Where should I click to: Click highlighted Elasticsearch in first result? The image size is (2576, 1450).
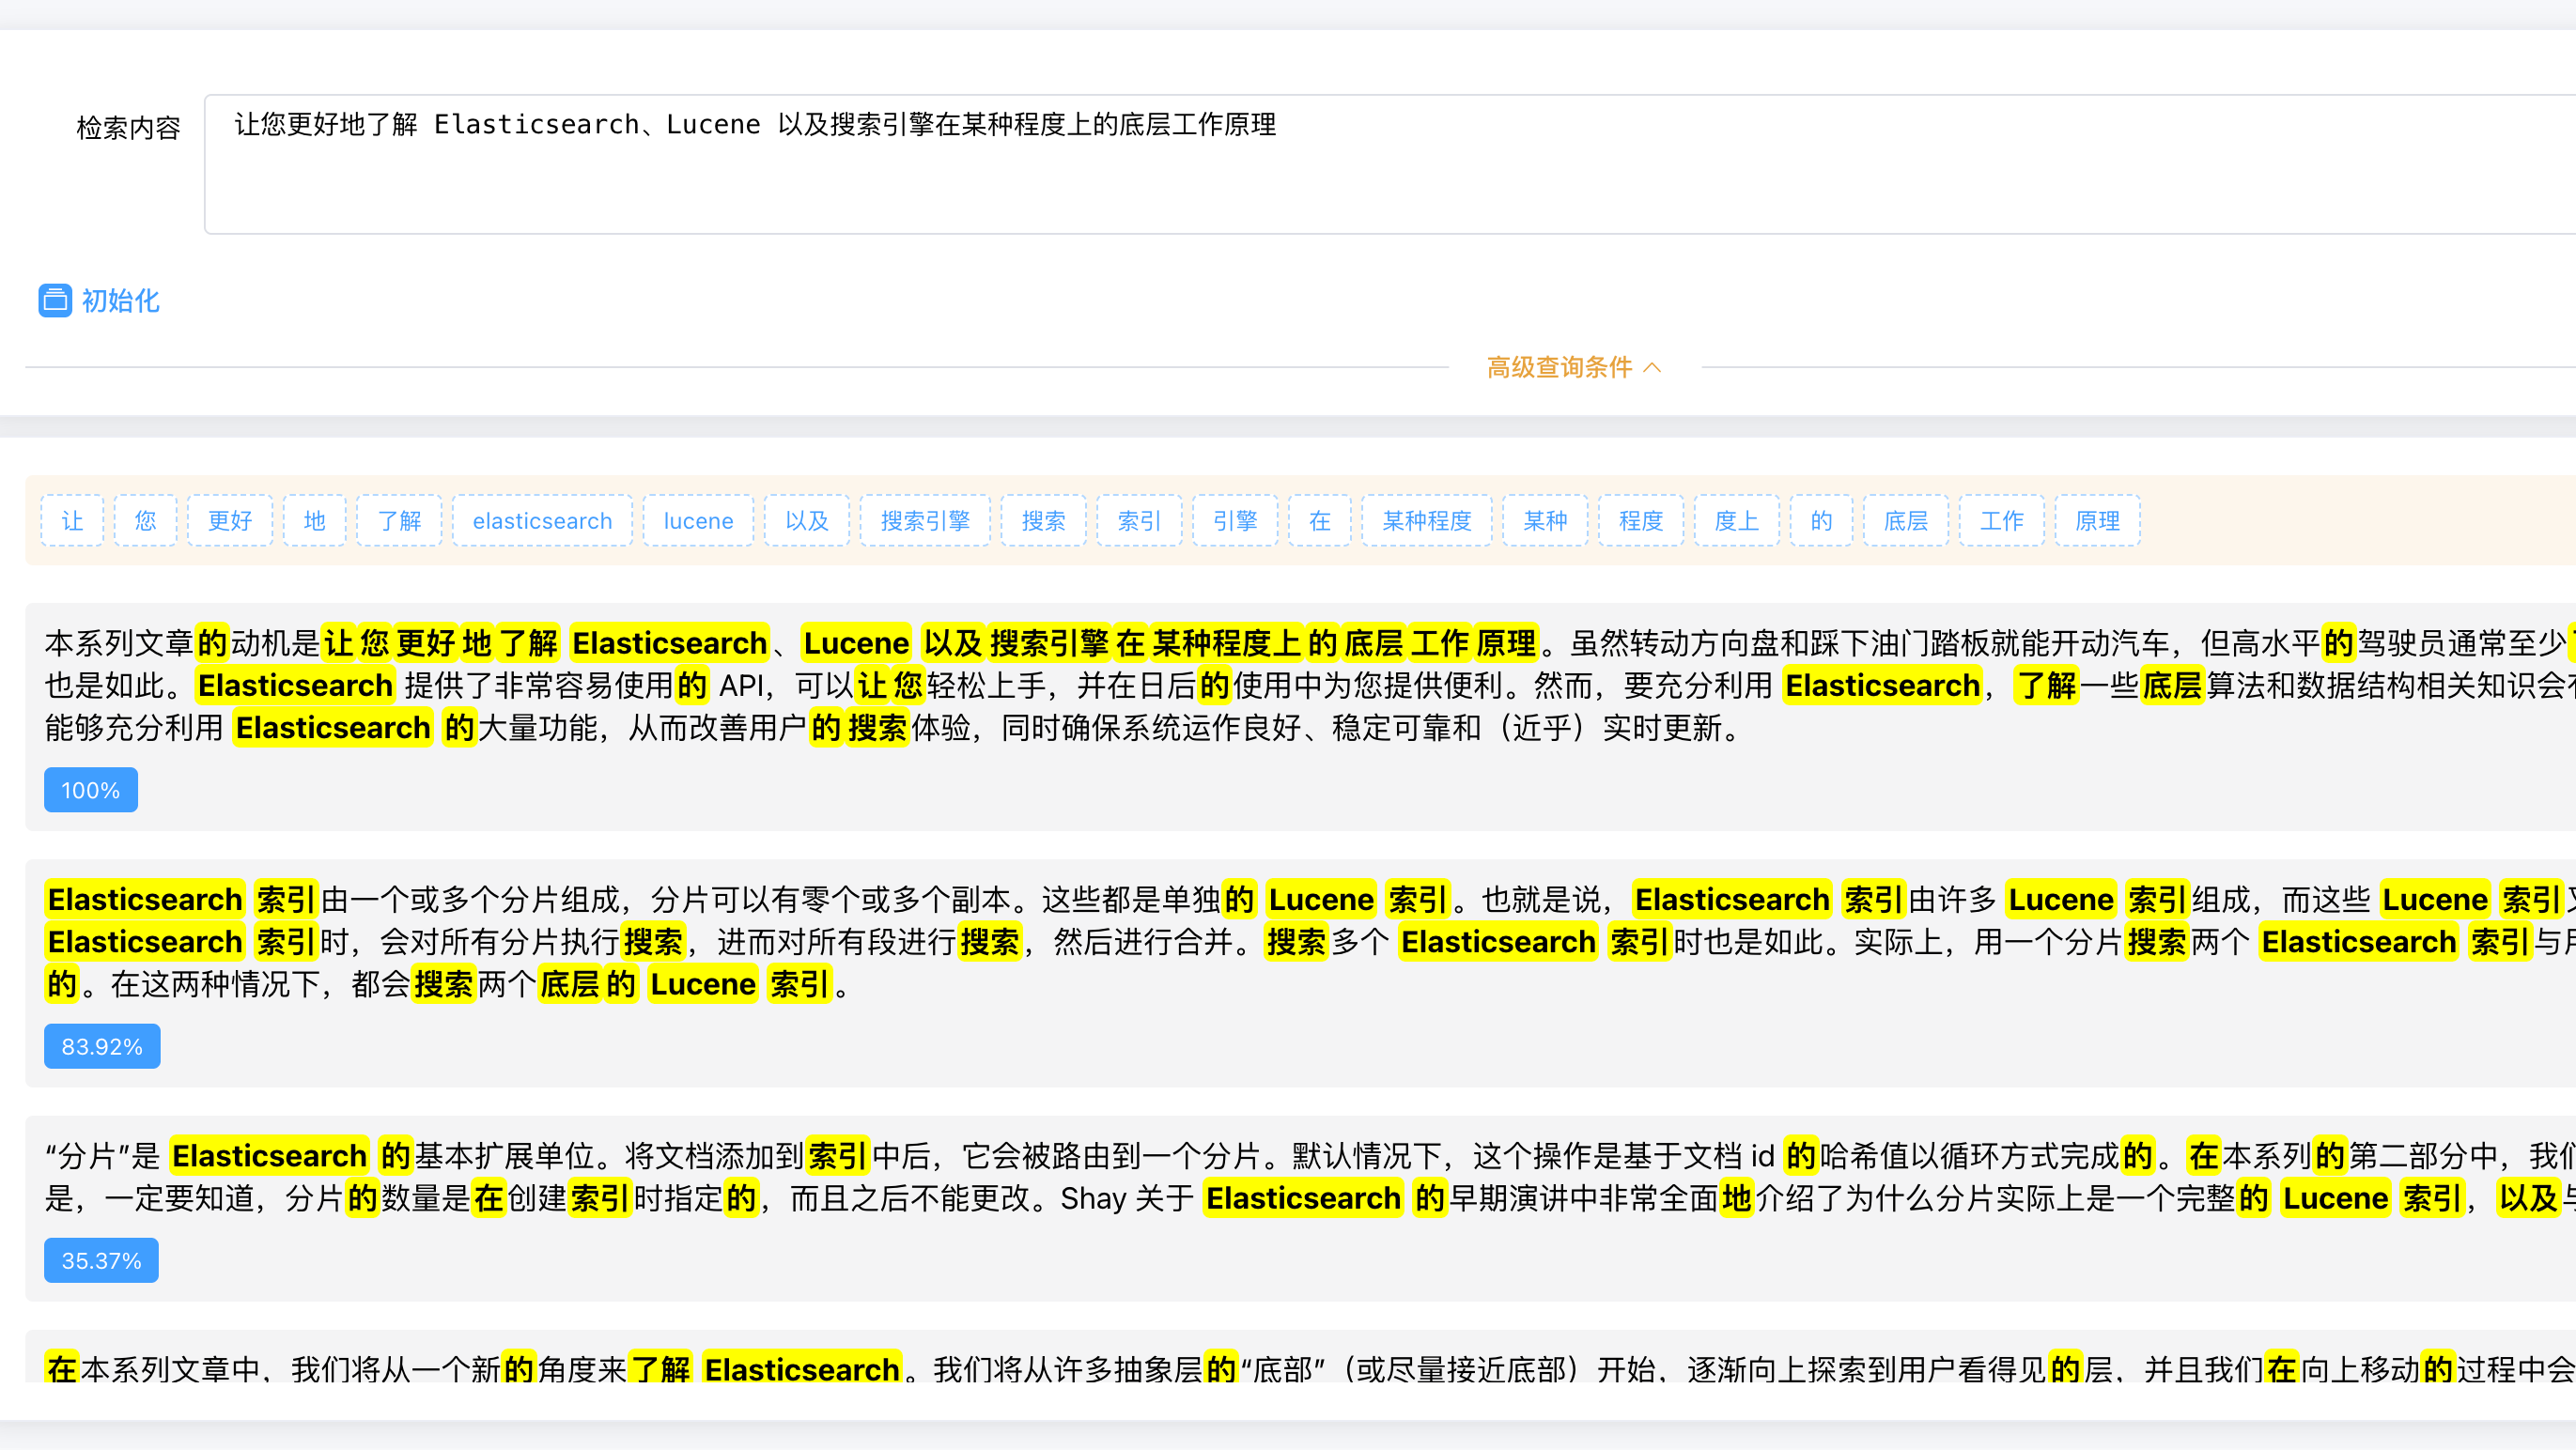coord(670,642)
